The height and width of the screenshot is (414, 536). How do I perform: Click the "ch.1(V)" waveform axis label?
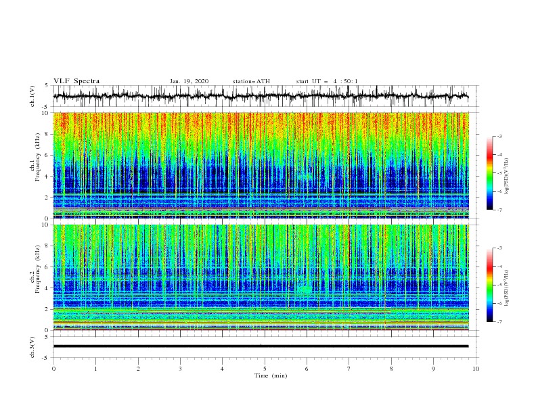[32, 96]
